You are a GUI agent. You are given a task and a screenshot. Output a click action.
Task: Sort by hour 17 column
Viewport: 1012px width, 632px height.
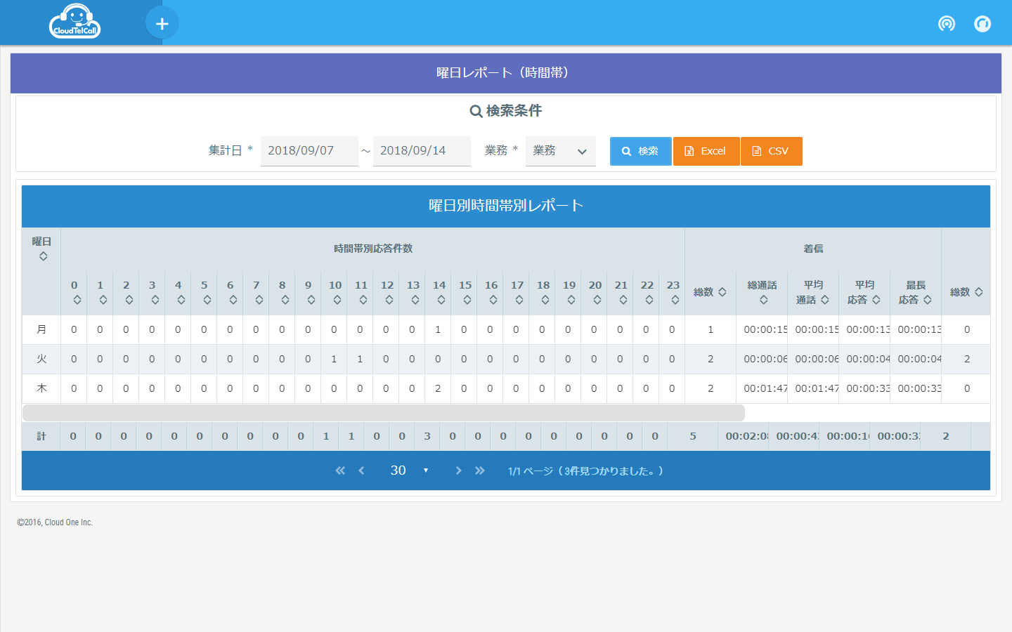coord(519,300)
